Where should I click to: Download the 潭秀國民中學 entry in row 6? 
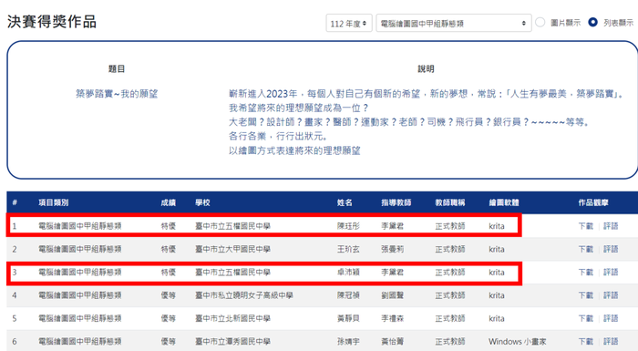(586, 341)
